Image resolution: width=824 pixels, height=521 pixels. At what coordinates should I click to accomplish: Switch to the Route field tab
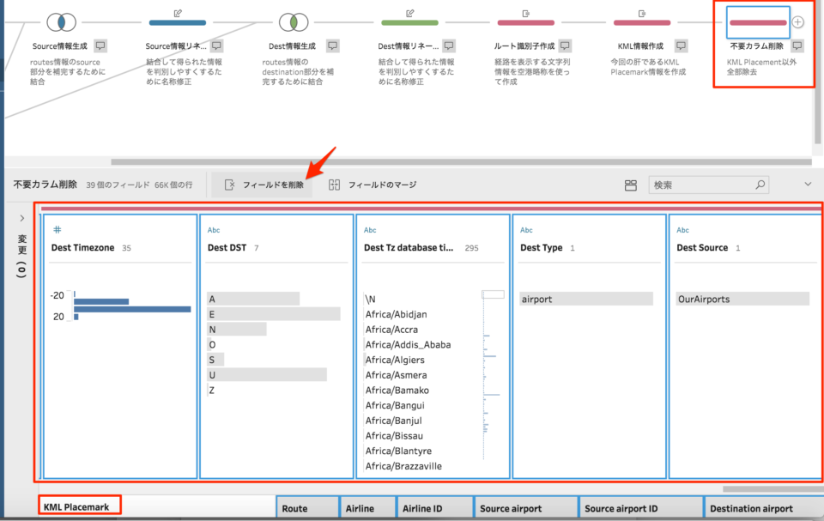tap(306, 507)
